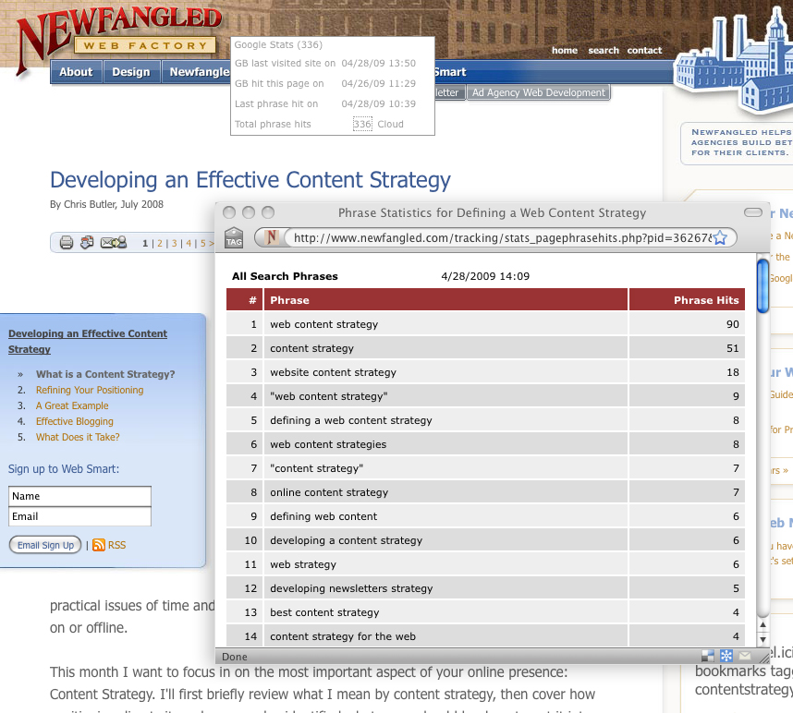Select the "web strategy" phrase

tap(303, 564)
